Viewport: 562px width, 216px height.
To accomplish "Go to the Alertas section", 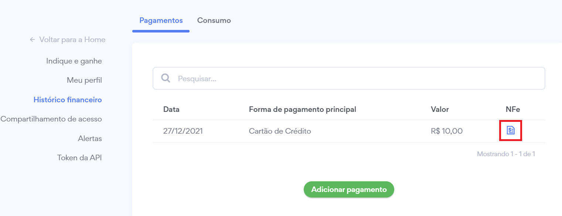I will tap(90, 138).
